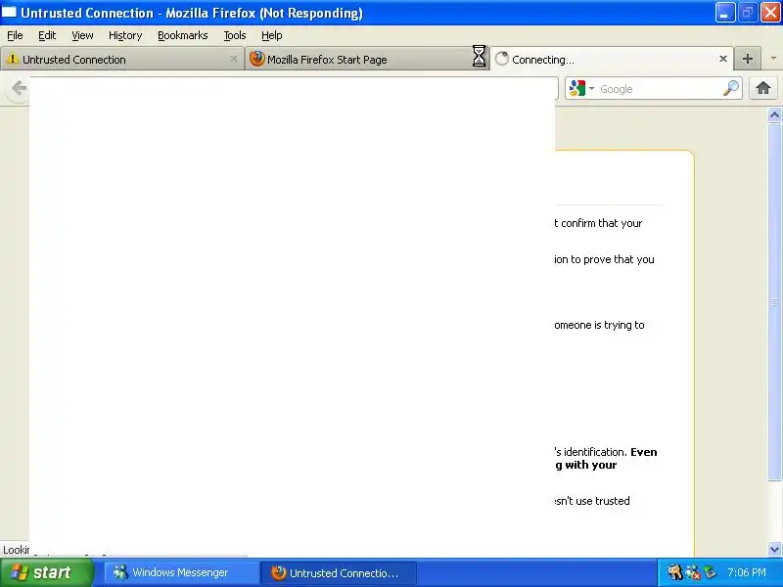Close the Connecting... tab
783x587 pixels.
[722, 59]
